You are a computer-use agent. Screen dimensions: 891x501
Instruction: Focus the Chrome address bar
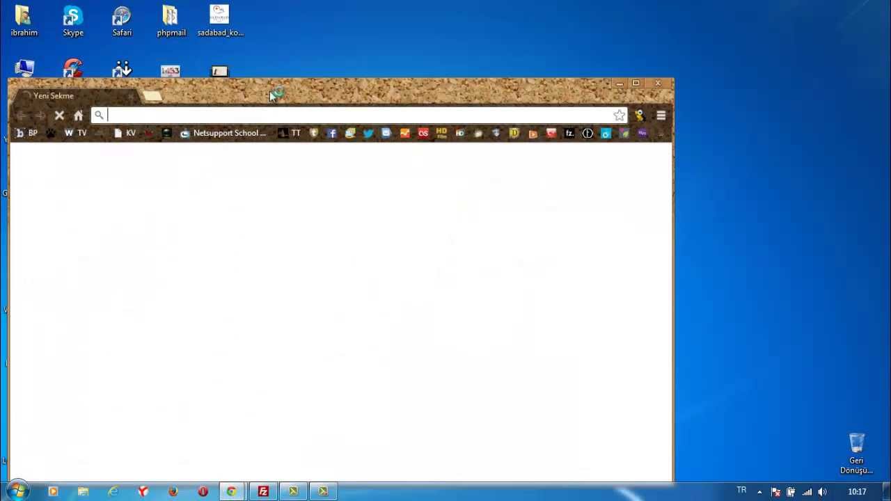(x=359, y=116)
